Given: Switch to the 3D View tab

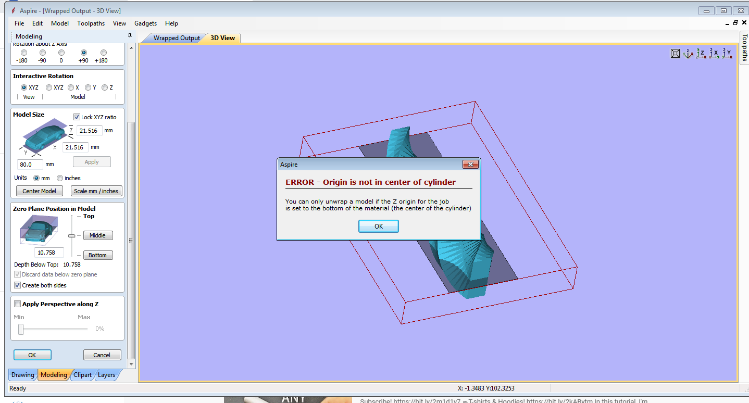Looking at the screenshot, I should tap(222, 38).
